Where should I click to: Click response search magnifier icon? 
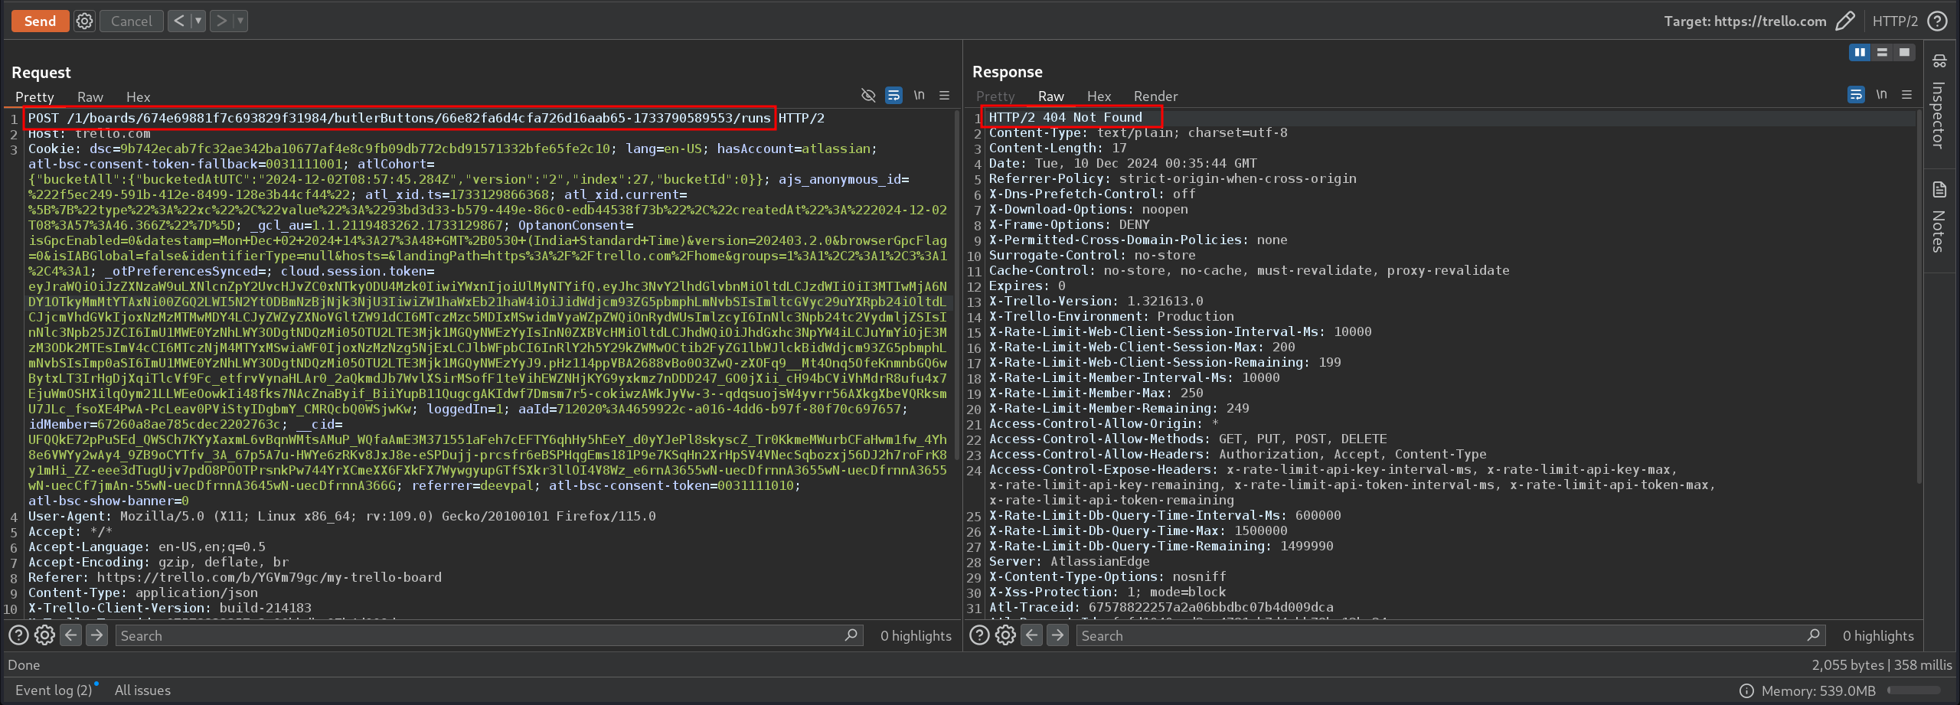(x=1813, y=635)
